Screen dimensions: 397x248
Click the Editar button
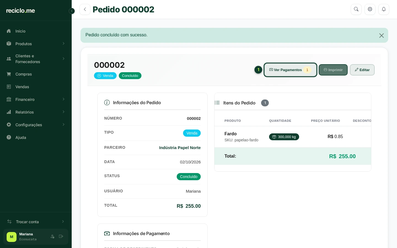click(362, 70)
